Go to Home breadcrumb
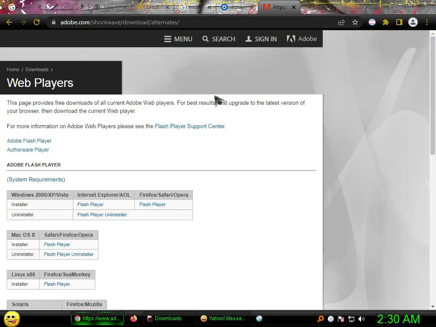Screen dimensions: 436x327 pyautogui.click(x=13, y=69)
